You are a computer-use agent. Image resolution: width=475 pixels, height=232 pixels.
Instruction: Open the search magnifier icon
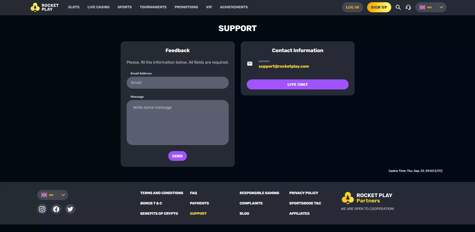(398, 7)
